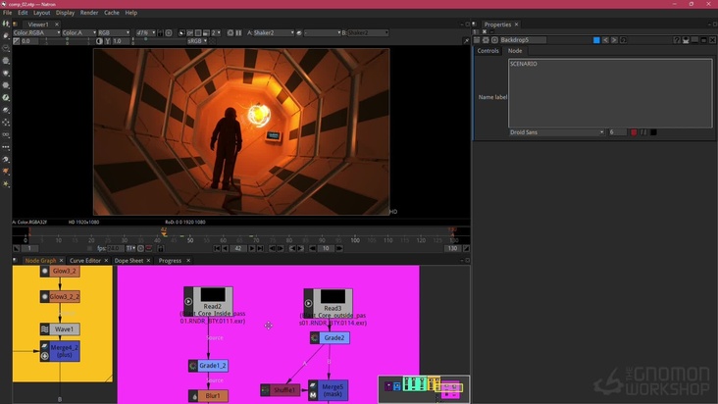Toggle full frame processing in viewer
Screen dimensions: 718x404
(189, 33)
